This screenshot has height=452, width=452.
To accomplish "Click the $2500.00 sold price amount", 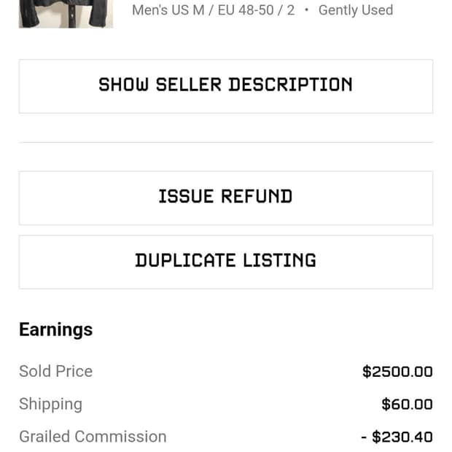I will click(397, 371).
